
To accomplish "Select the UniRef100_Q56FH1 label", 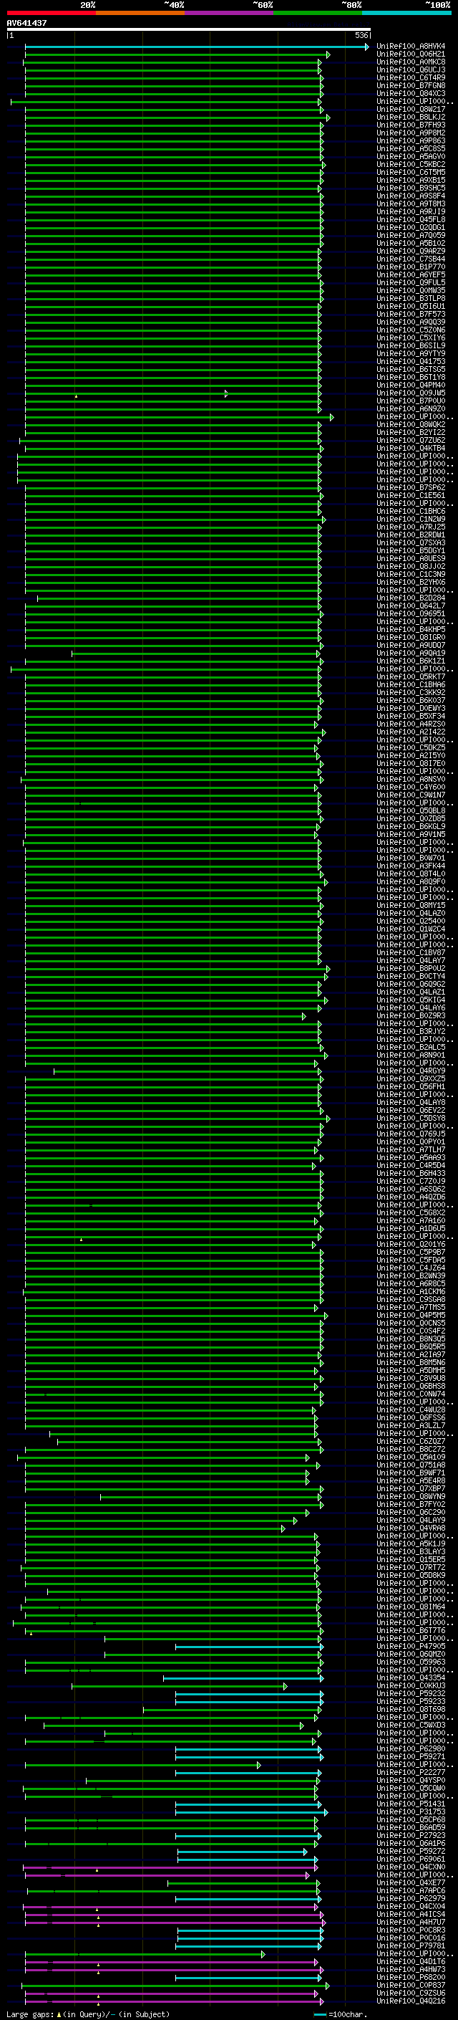I will [x=411, y=1087].
